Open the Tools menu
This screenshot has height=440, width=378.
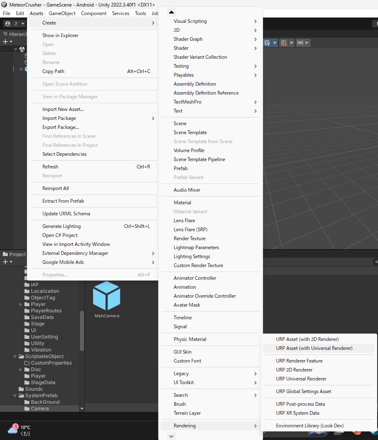pyautogui.click(x=140, y=13)
